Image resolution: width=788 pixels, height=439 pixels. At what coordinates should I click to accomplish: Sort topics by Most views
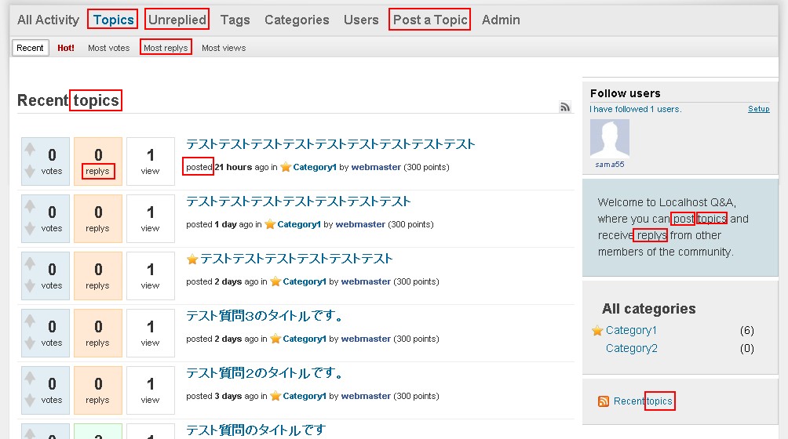point(224,48)
